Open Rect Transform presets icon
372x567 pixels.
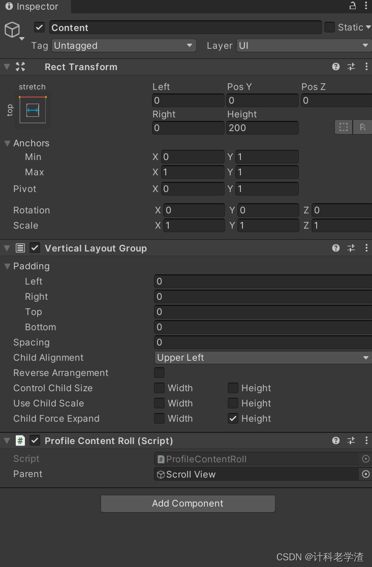coord(351,67)
